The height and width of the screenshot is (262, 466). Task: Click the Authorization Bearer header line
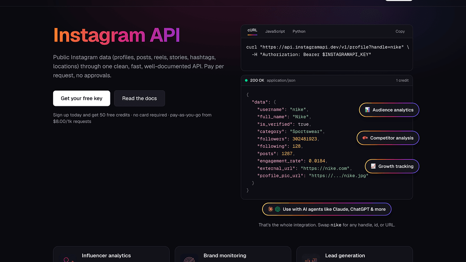[x=311, y=55]
